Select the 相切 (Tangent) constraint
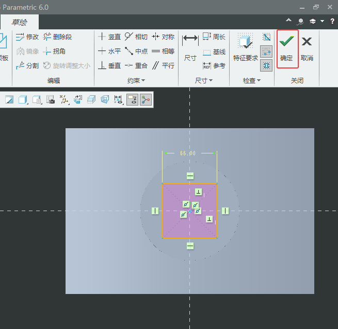This screenshot has height=329, width=338. coord(136,37)
